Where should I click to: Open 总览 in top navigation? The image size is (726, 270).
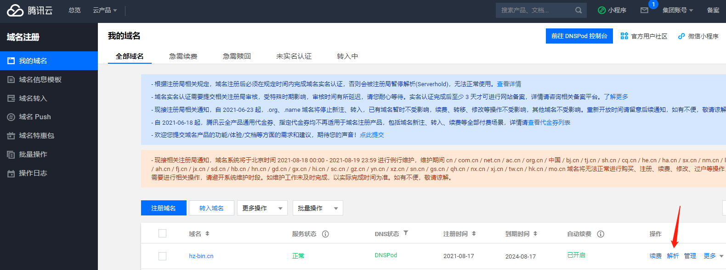(74, 10)
